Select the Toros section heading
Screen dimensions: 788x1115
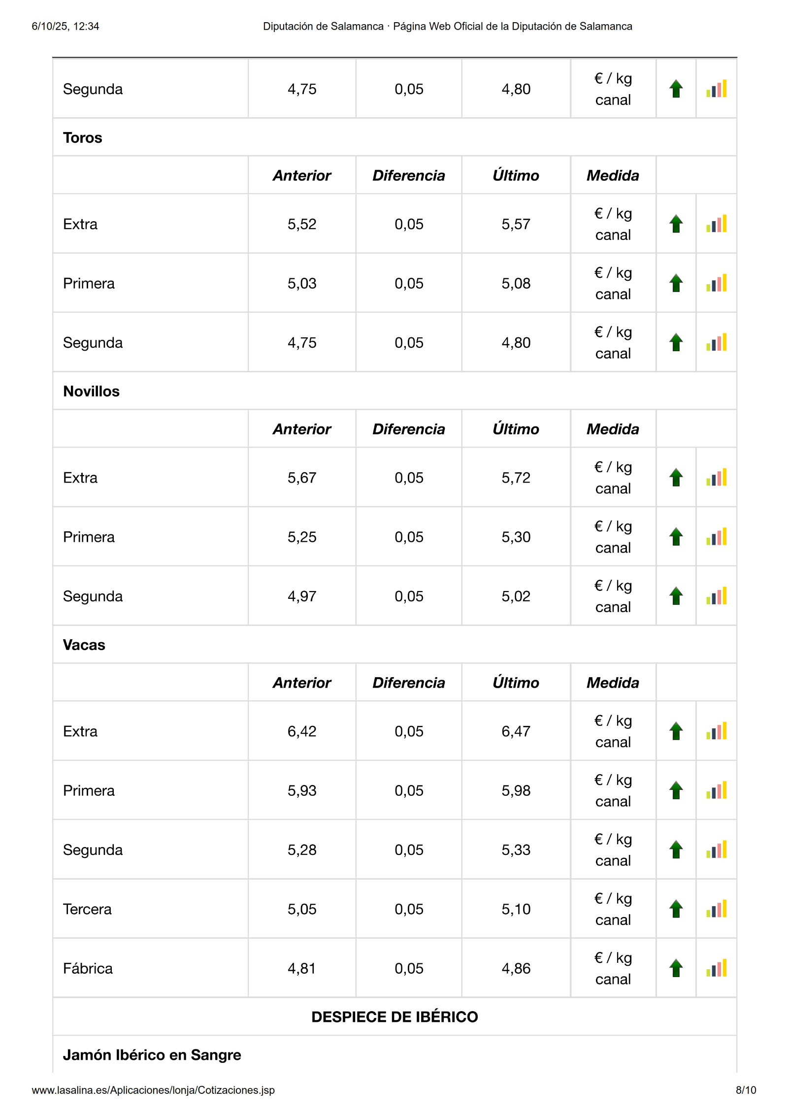tap(83, 138)
